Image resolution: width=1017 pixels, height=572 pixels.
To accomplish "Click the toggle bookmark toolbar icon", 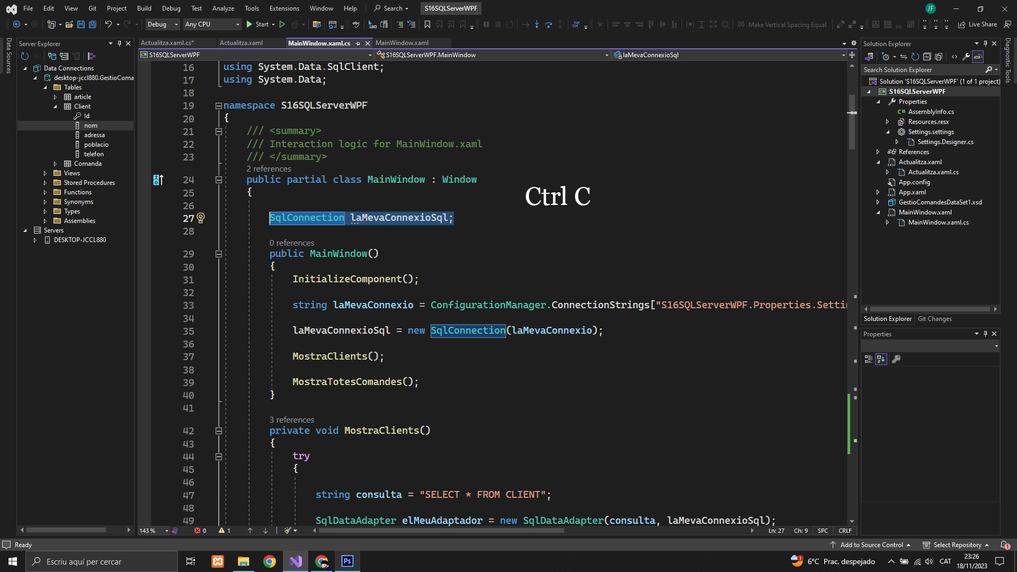I will (x=427, y=24).
